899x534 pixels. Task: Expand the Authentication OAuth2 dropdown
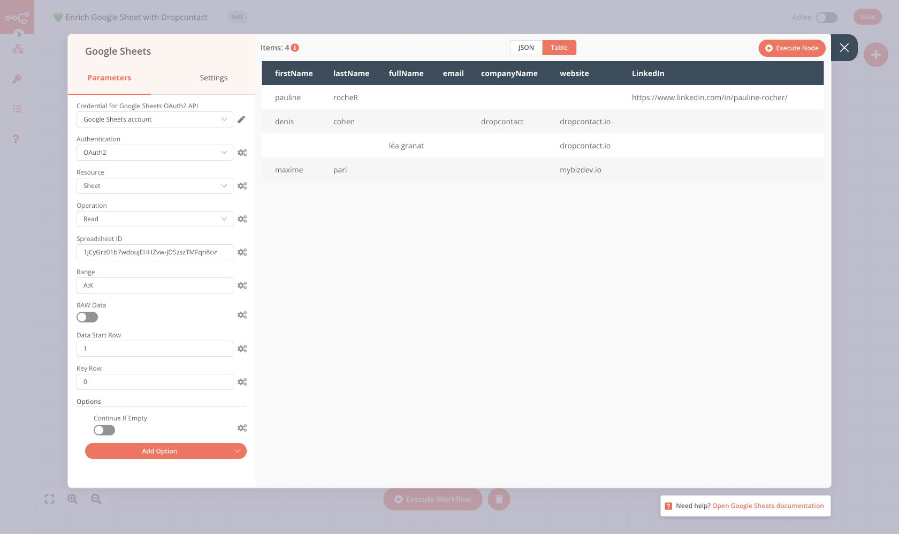(155, 153)
